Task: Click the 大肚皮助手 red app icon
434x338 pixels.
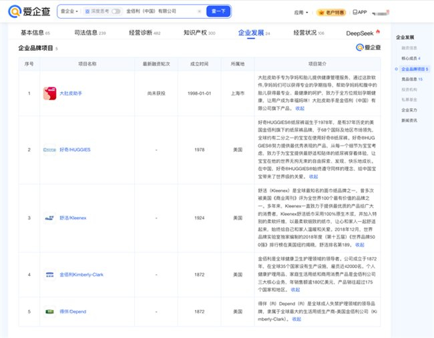Action: point(50,94)
